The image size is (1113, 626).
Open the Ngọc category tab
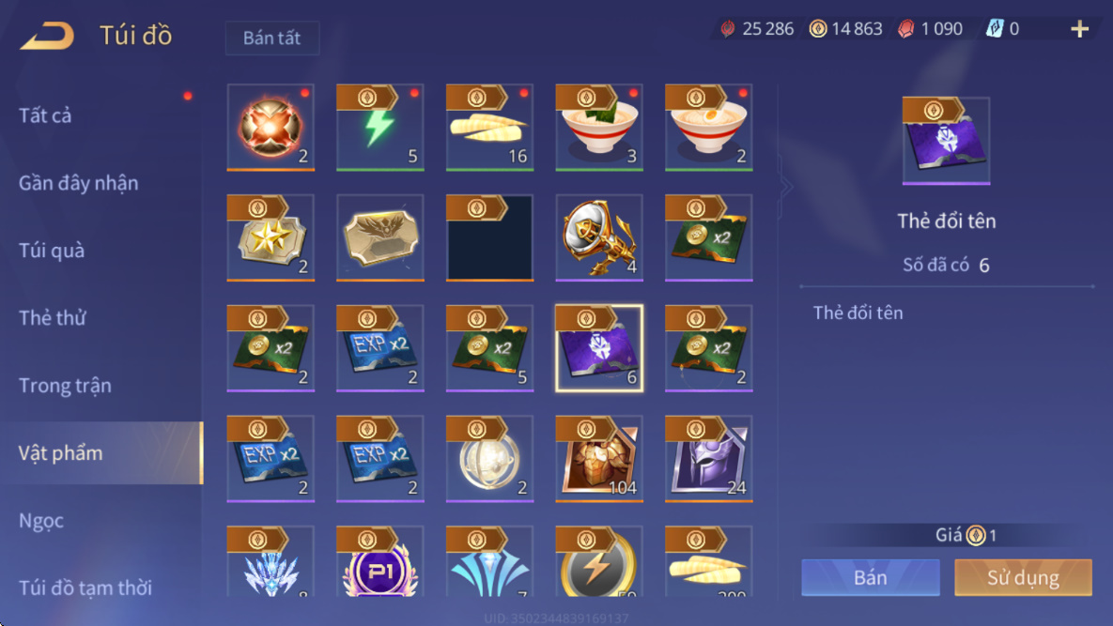(41, 521)
